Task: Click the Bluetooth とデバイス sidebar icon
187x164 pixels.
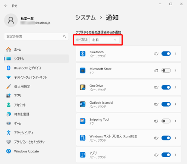Action: click(x=9, y=68)
